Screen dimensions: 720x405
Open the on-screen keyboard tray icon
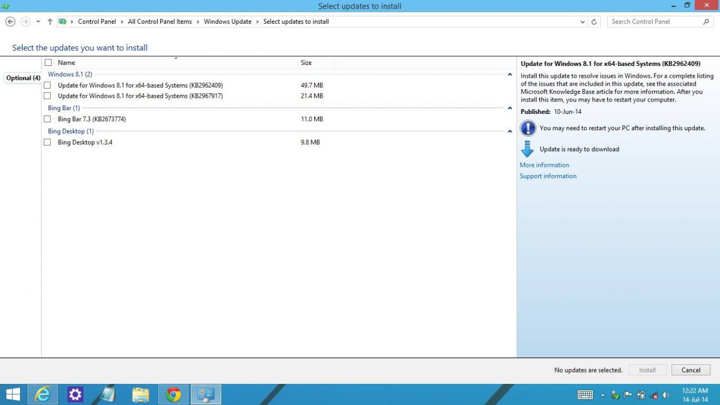click(x=585, y=395)
